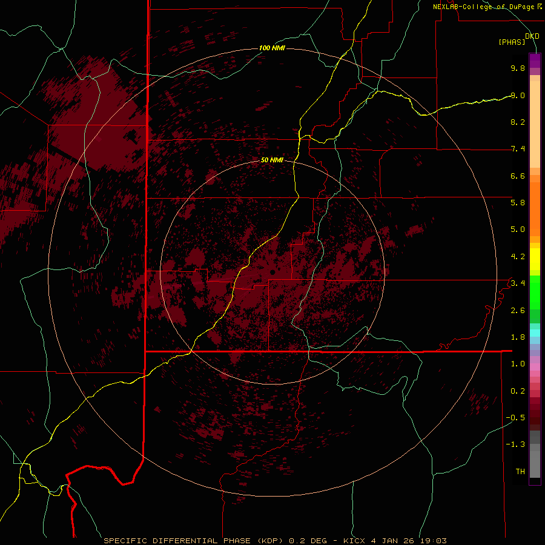The width and height of the screenshot is (545, 545).
Task: Click the NEXLAB-College of DuPage credit text
Action: point(484,7)
